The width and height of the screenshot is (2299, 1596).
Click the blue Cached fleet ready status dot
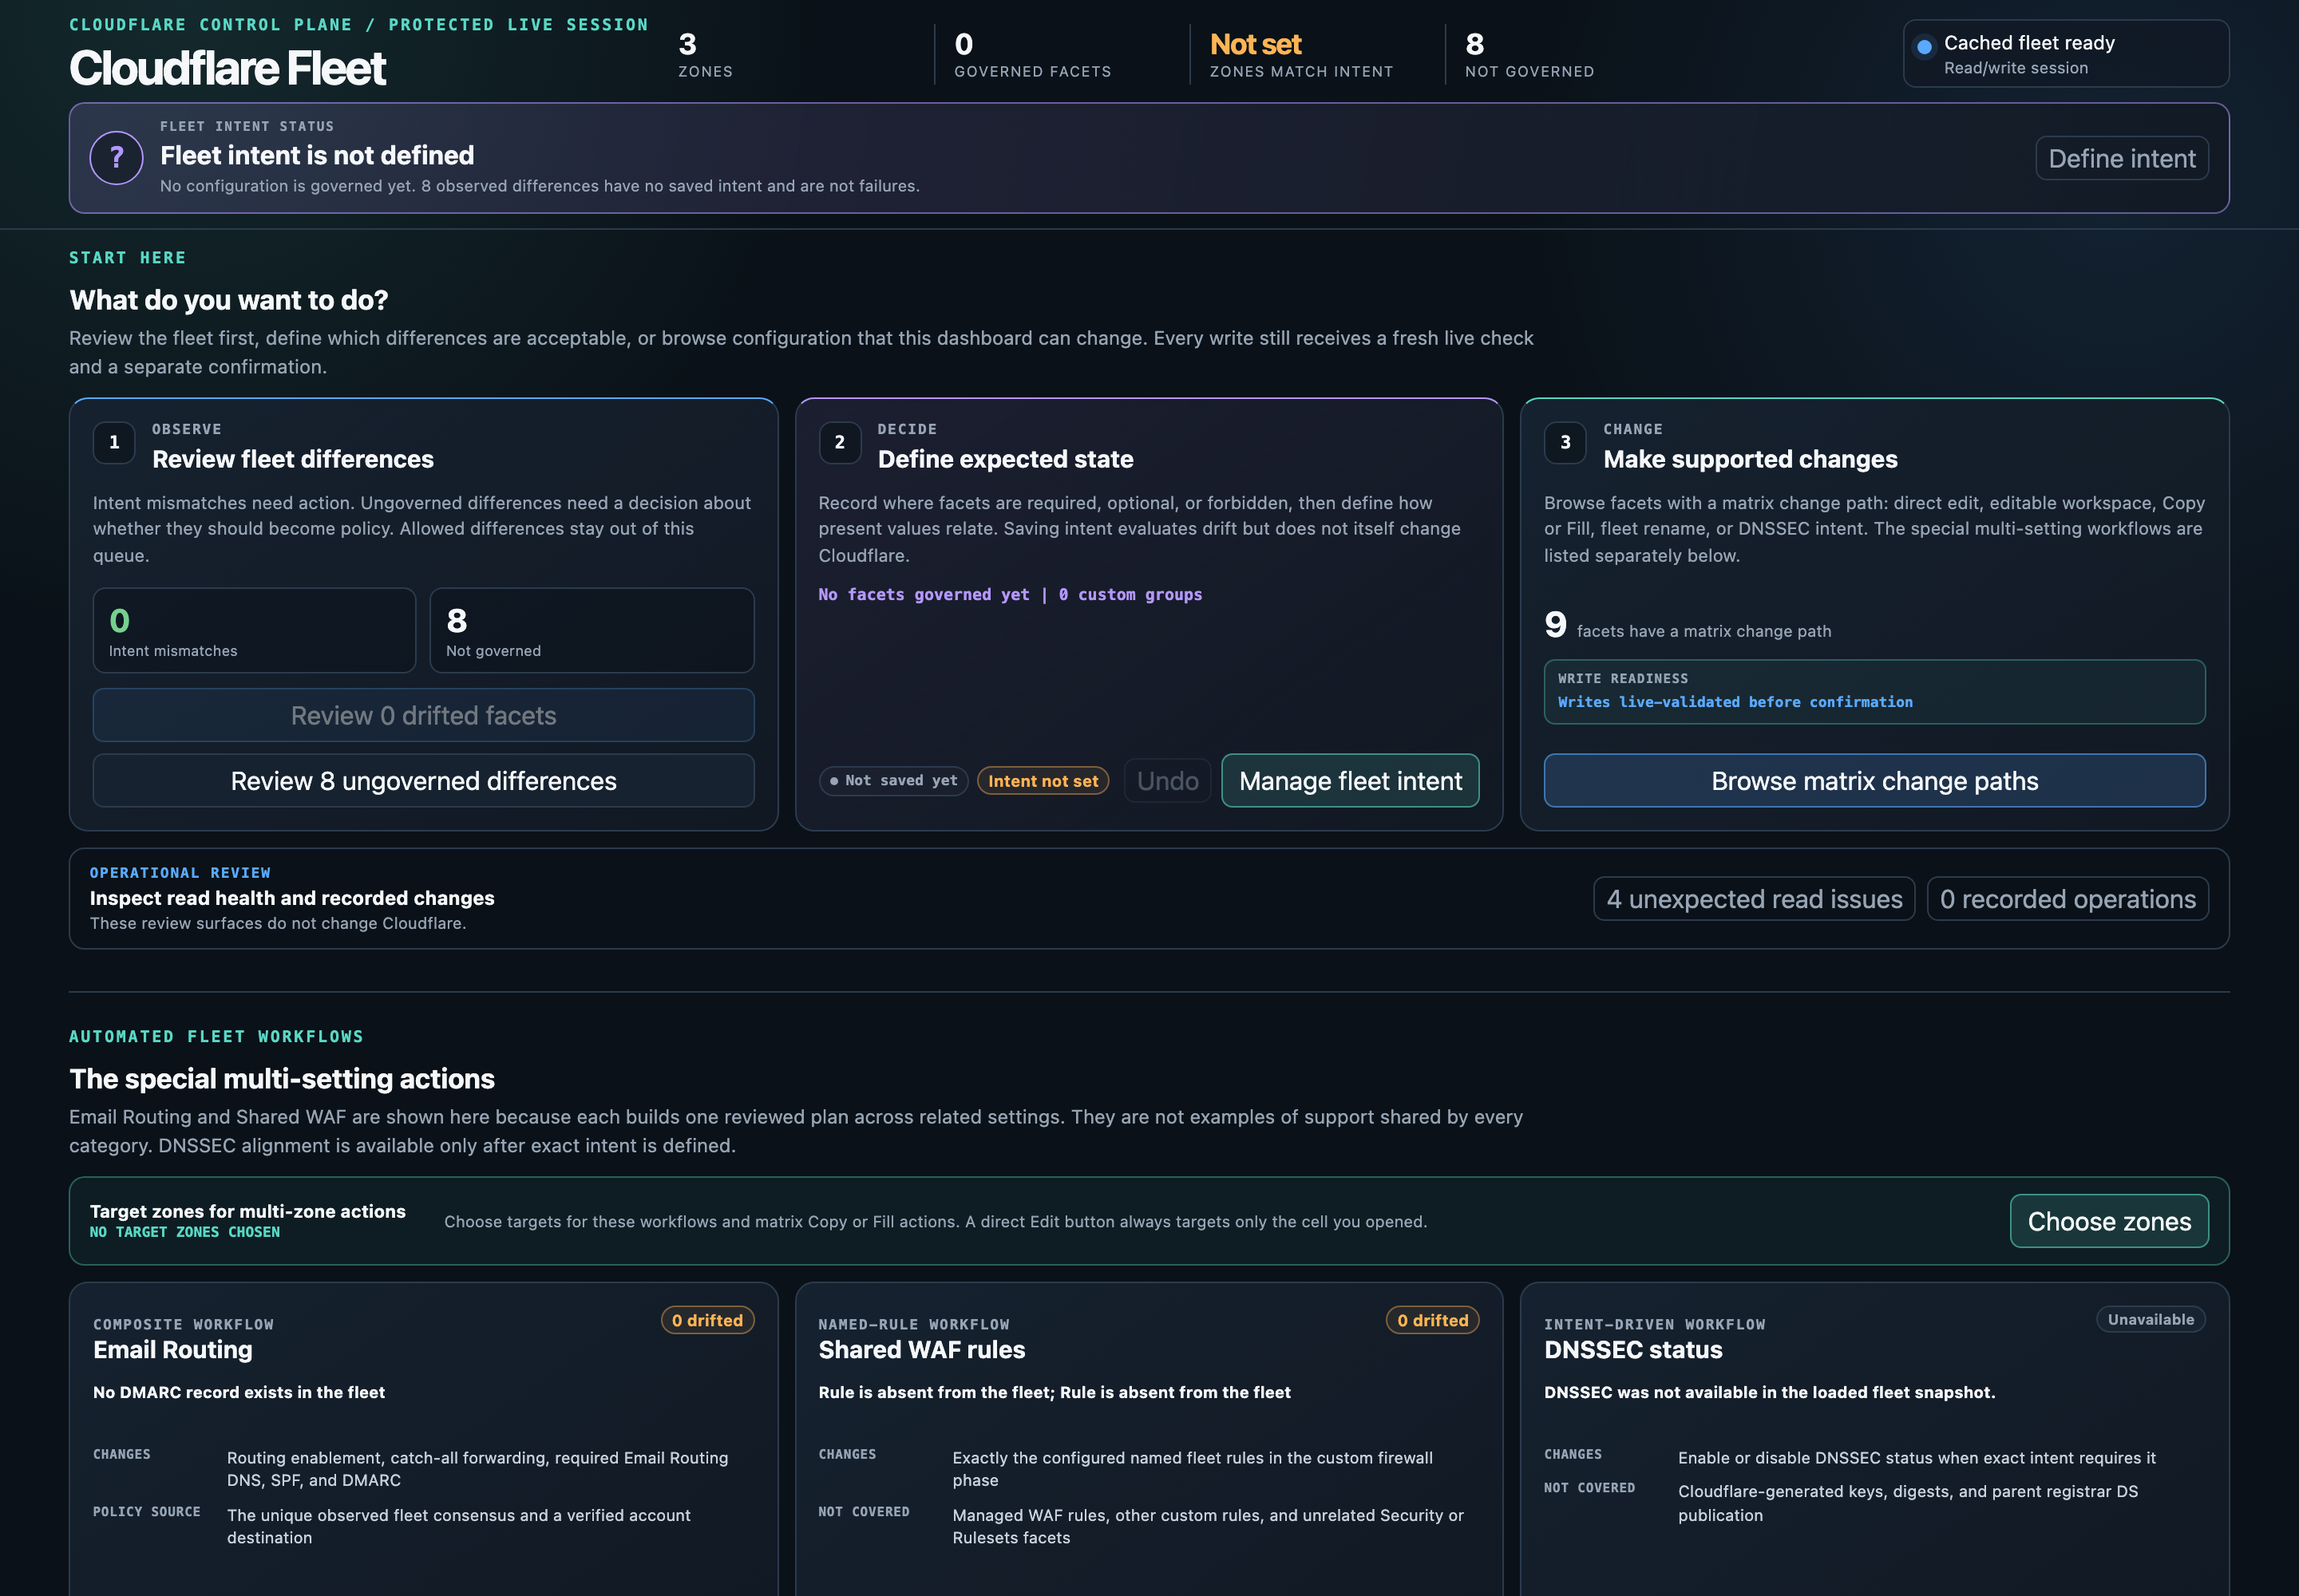(1923, 47)
